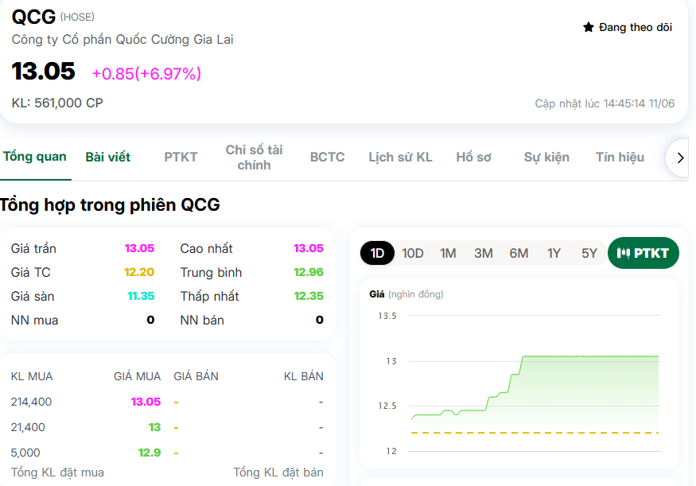696x486 pixels.
Task: Click the QCG ticker symbol heading
Action: 33,17
